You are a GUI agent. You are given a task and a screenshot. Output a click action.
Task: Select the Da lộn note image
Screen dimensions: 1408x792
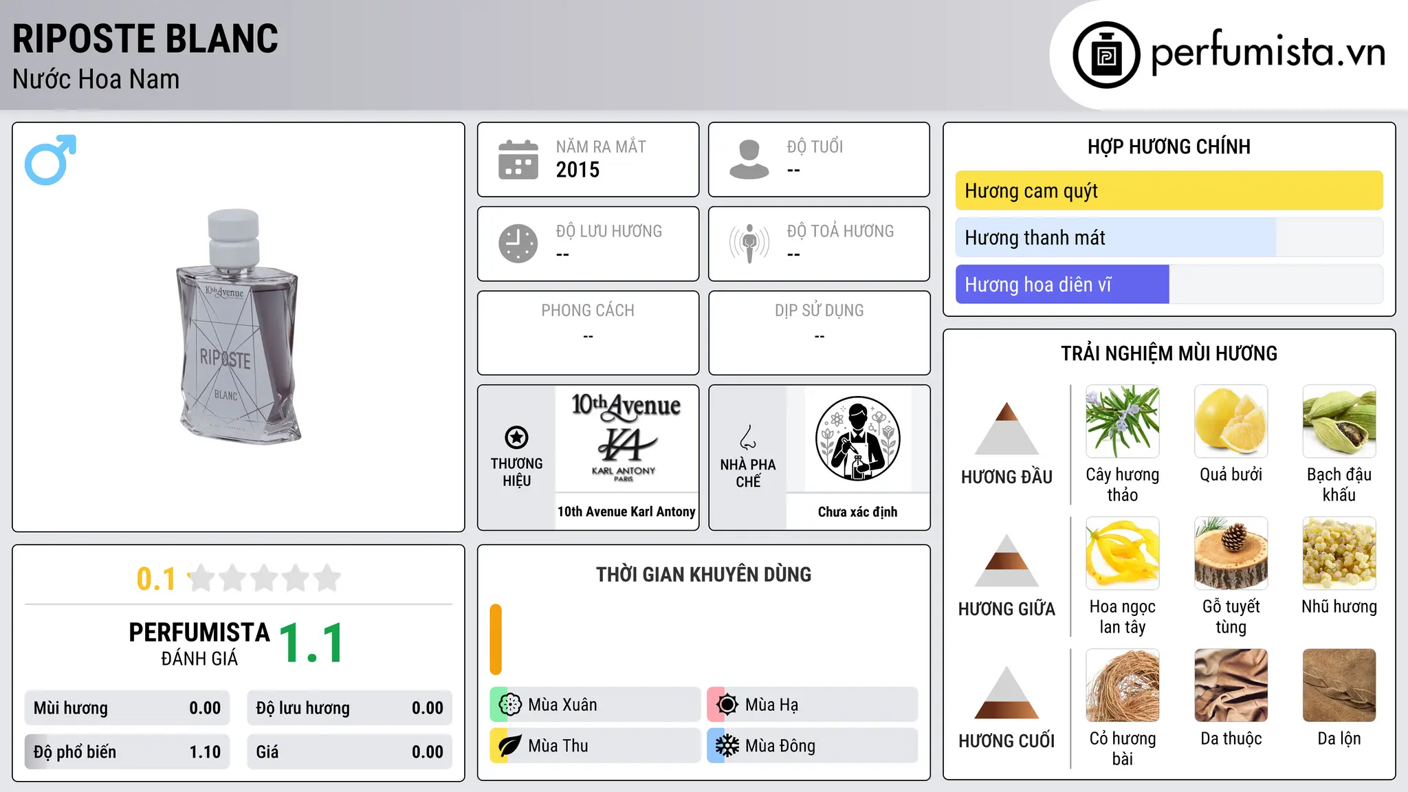pos(1339,685)
